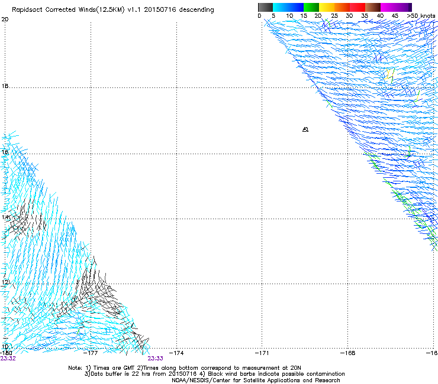Click the gray 0-5 knots legend segment
Image resolution: width=438 pixels, height=384 pixels.
coord(265,7)
